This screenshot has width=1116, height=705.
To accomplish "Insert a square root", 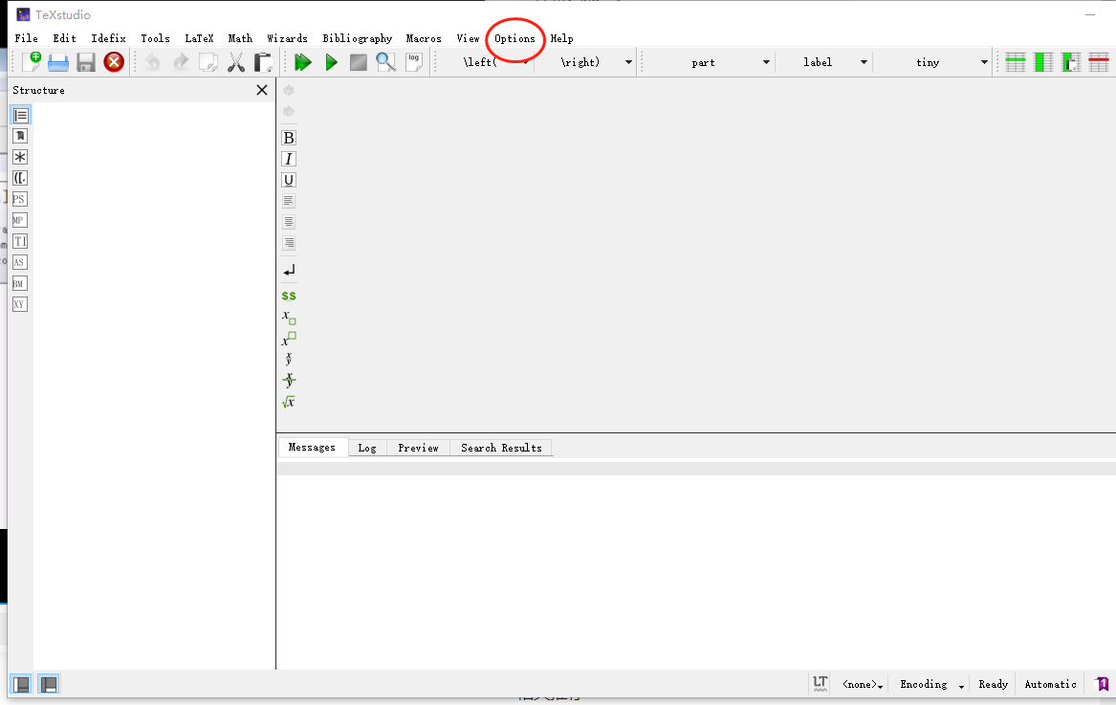I will 288,402.
